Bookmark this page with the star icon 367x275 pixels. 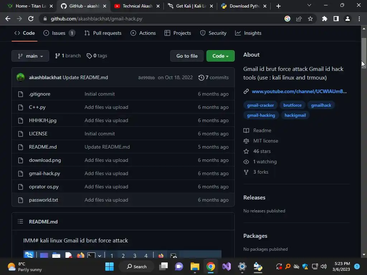(310, 19)
